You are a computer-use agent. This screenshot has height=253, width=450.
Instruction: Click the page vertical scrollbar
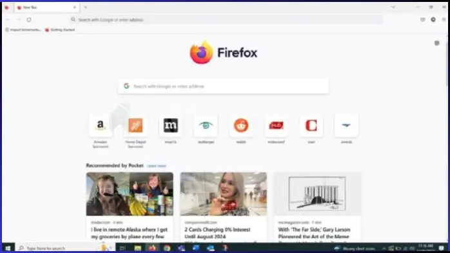pyautogui.click(x=447, y=63)
